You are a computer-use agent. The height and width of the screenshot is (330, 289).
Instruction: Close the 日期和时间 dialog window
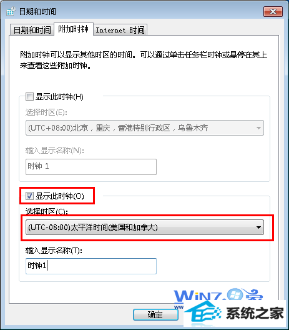pos(273,11)
